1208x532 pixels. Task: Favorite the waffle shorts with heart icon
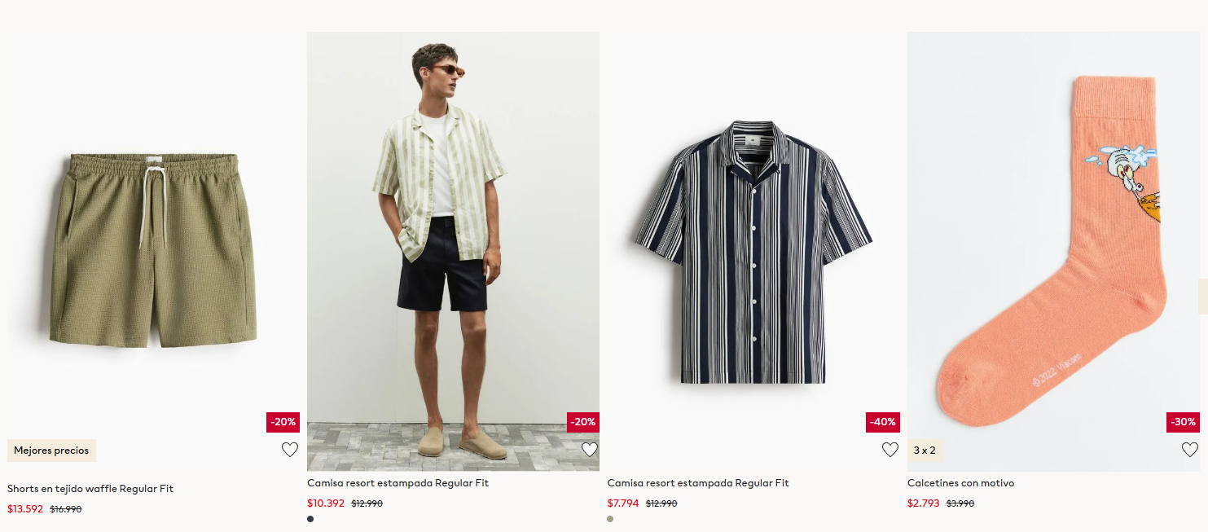click(290, 450)
